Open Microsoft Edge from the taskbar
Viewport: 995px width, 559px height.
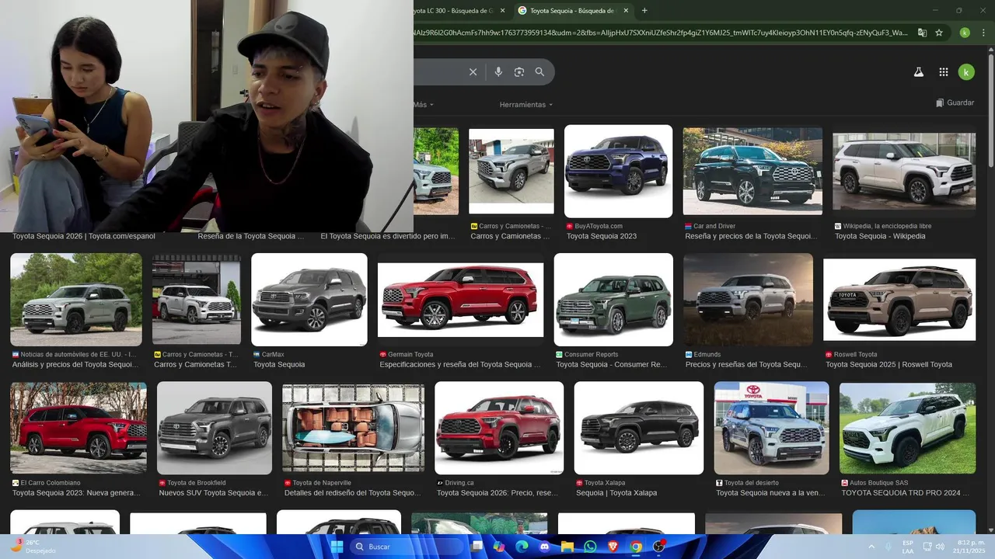pyautogui.click(x=522, y=547)
